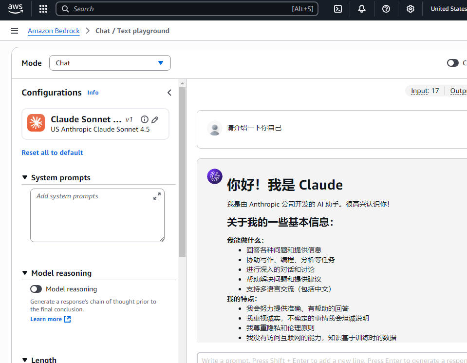This screenshot has height=363, width=467.
Task: Enable the Model reasoning toggle
Action: [x=36, y=289]
